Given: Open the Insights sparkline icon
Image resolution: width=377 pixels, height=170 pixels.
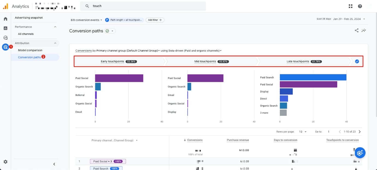Looking at the screenshot, I should coord(364,30).
